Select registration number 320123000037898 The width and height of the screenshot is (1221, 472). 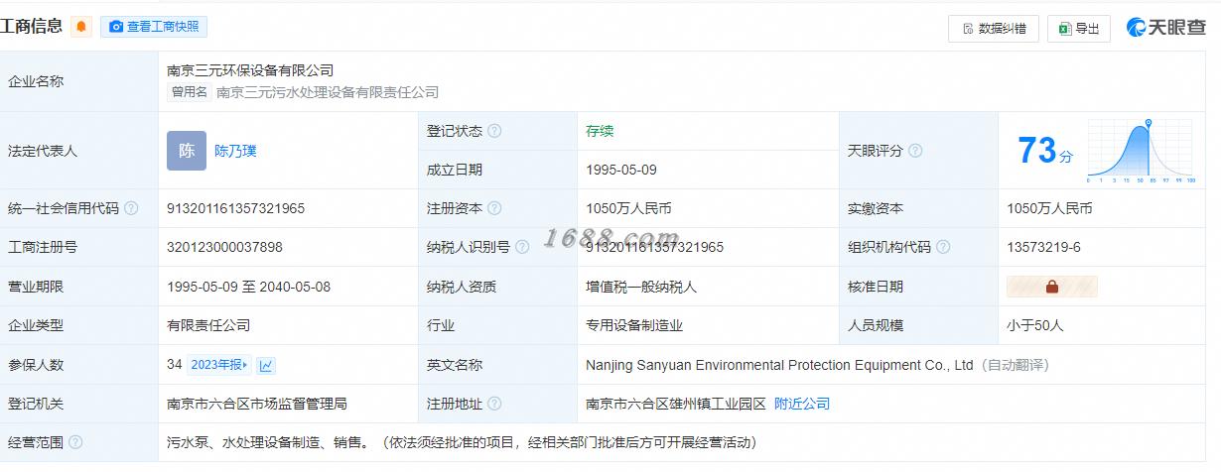pyautogui.click(x=224, y=247)
